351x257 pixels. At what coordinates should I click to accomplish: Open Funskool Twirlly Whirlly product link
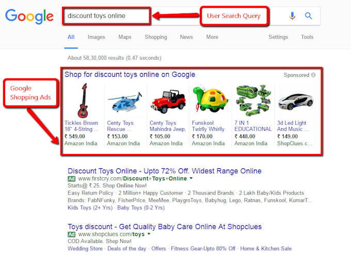208,126
